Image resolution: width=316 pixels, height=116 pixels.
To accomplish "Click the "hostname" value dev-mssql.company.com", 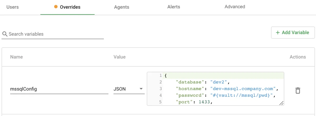I will (x=243, y=89).
